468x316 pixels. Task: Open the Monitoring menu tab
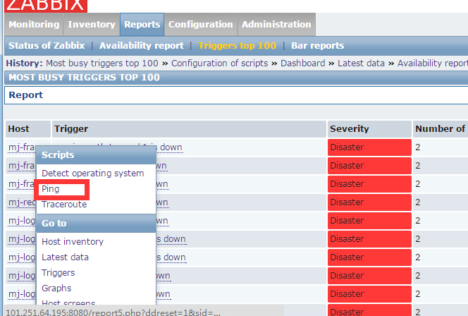(34, 25)
